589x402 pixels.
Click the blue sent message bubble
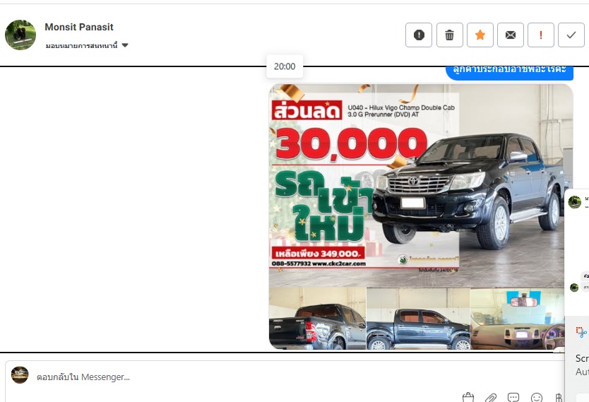click(509, 72)
